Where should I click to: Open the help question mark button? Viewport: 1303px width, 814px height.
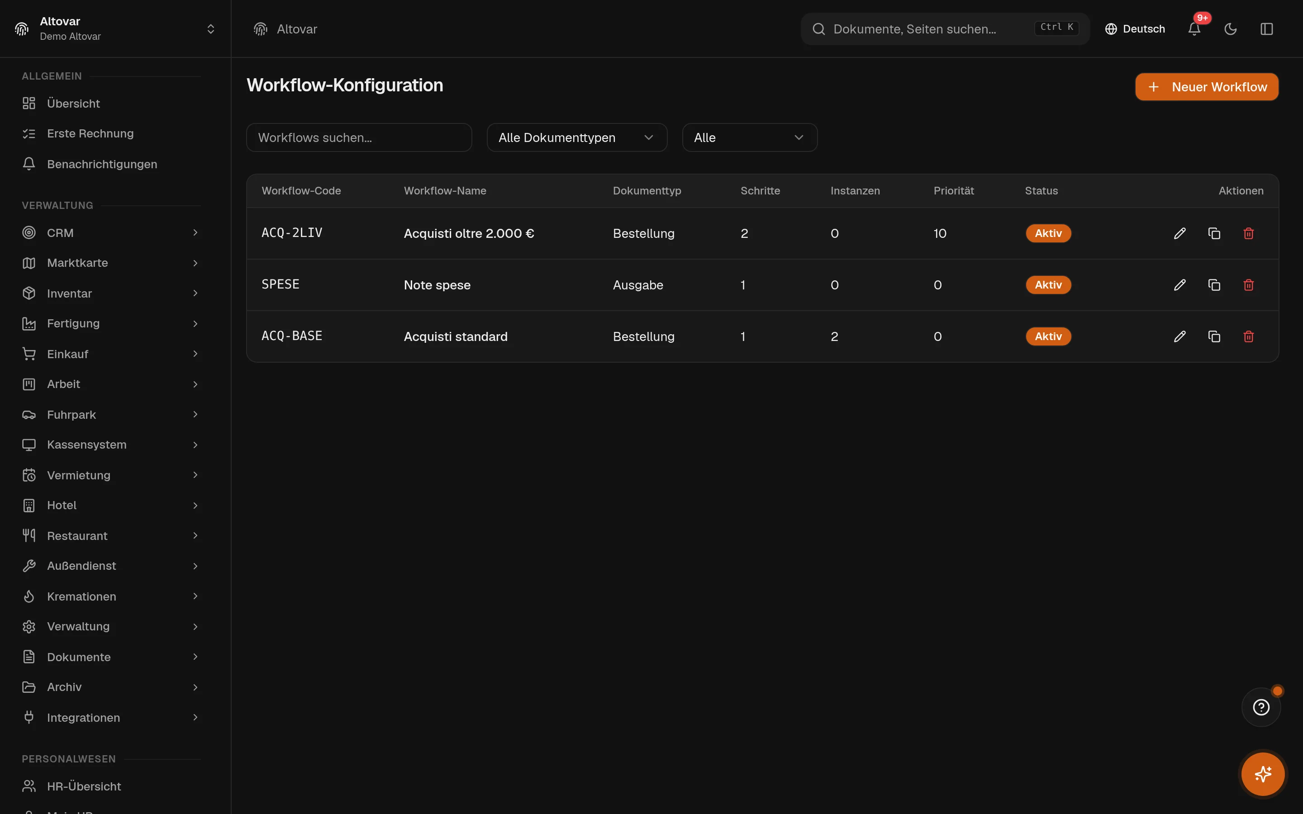pos(1261,707)
